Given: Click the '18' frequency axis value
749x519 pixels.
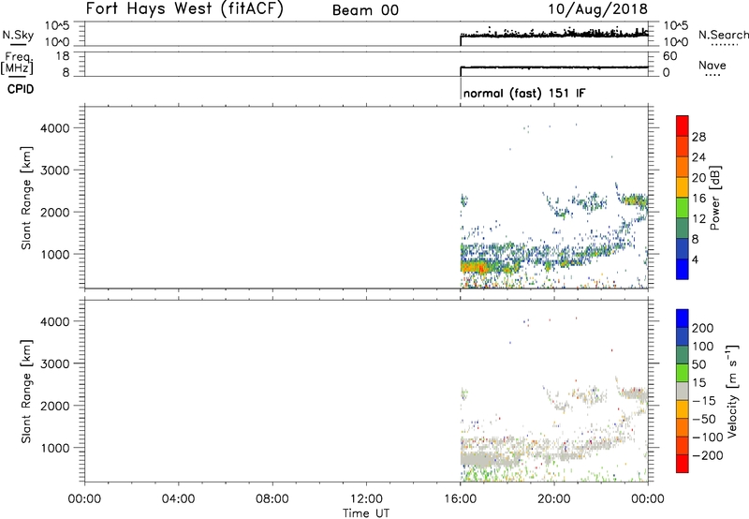Looking at the screenshot, I should pos(63,56).
